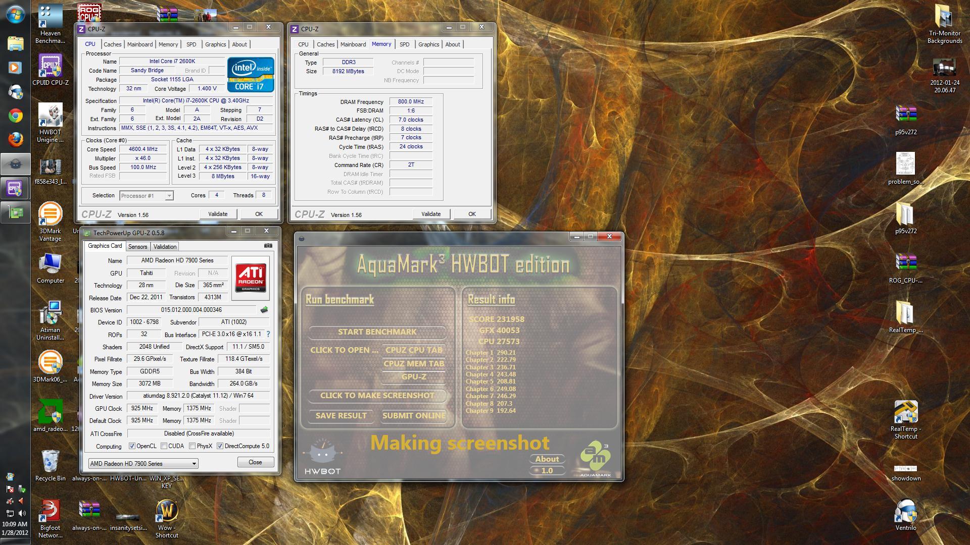Open the problem_so... document icon
The height and width of the screenshot is (545, 970).
click(x=905, y=169)
